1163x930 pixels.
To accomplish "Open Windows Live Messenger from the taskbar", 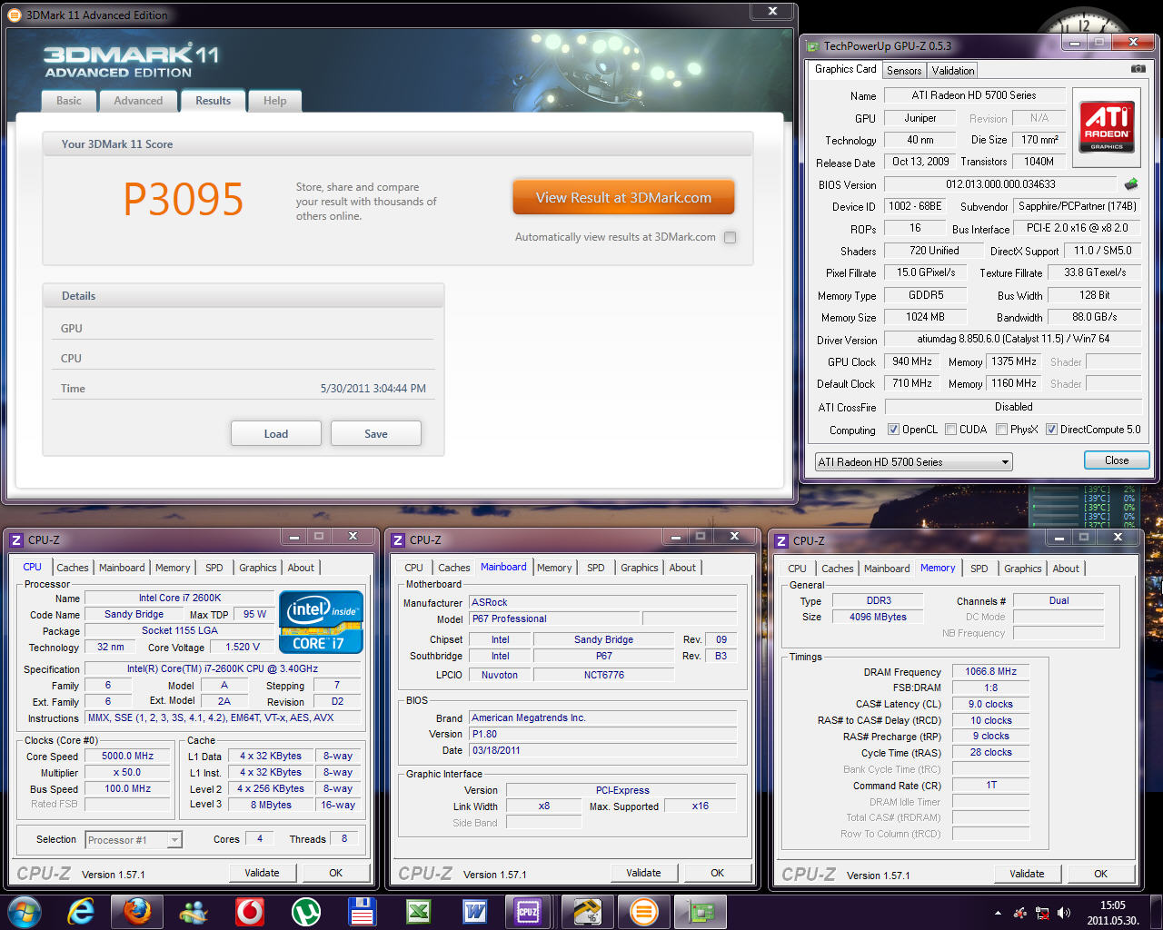I will [x=194, y=912].
